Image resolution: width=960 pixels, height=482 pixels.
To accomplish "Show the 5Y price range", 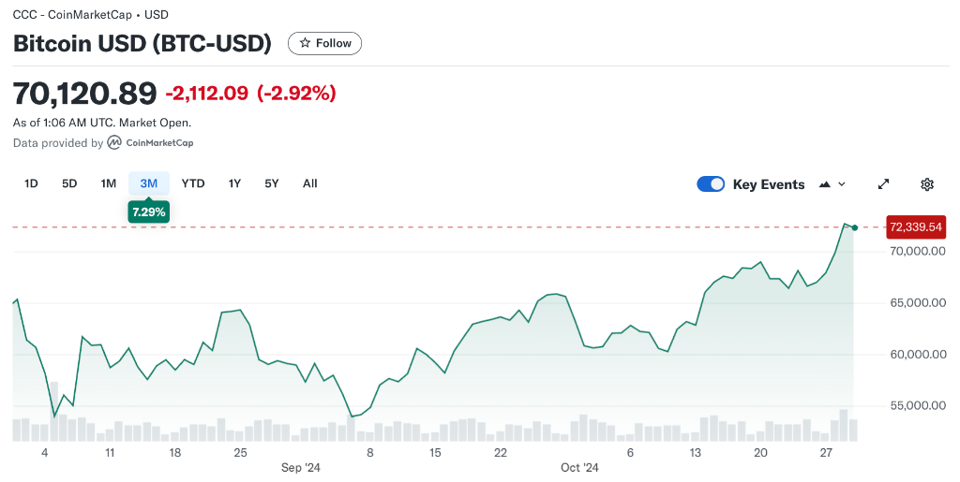I will click(x=272, y=183).
